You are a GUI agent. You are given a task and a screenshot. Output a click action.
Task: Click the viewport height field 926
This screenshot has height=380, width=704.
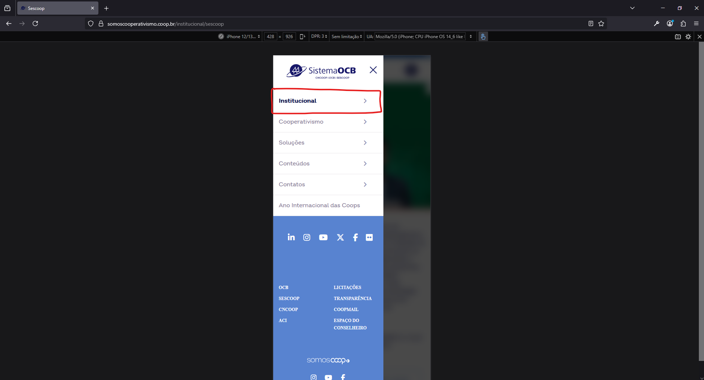point(289,36)
